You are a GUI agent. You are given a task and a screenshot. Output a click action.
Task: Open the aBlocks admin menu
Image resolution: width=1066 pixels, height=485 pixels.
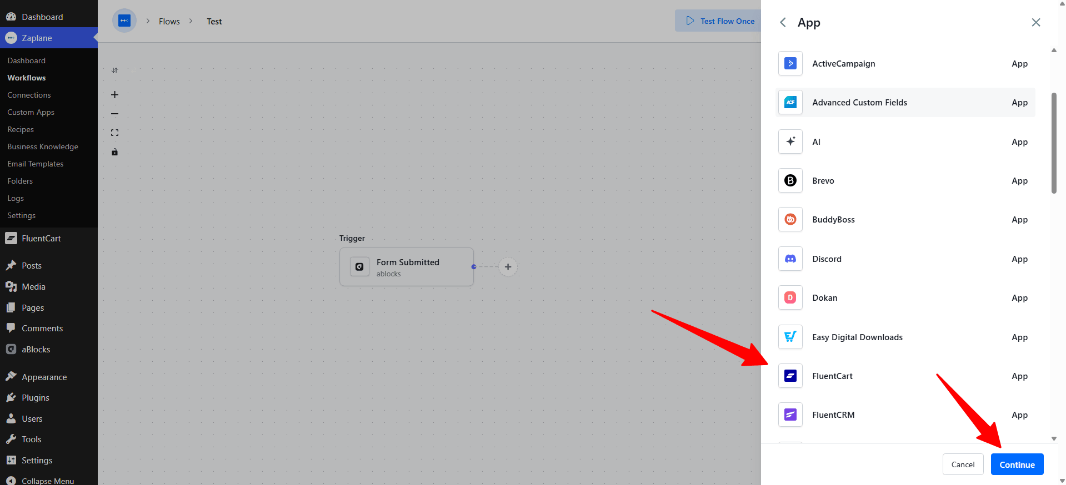pos(49,349)
